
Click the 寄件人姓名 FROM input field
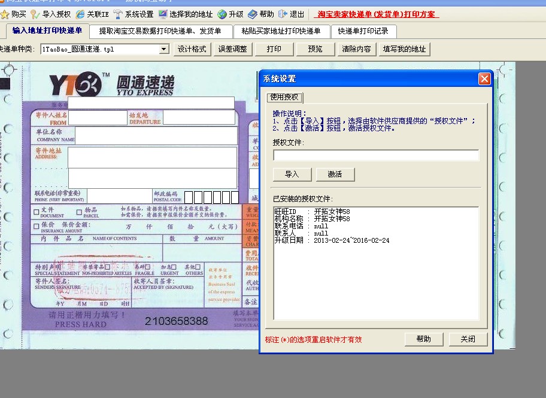tap(98, 118)
